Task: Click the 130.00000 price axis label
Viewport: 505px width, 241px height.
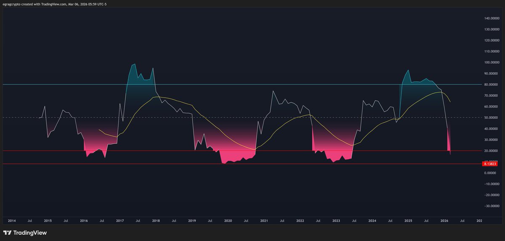Action: click(491, 29)
